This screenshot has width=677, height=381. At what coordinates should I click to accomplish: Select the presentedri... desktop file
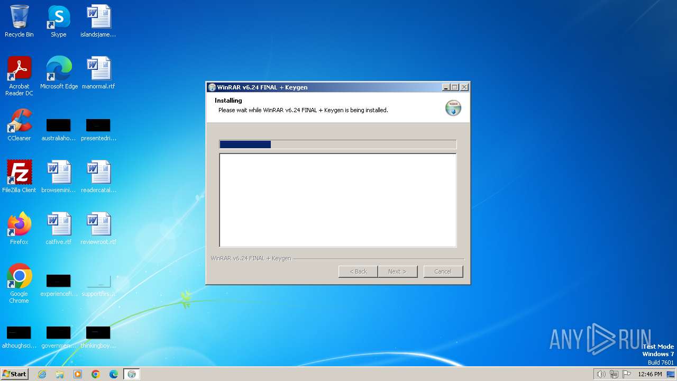(98, 130)
